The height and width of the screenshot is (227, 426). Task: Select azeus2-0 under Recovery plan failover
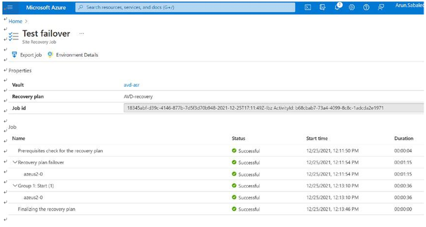(x=33, y=174)
